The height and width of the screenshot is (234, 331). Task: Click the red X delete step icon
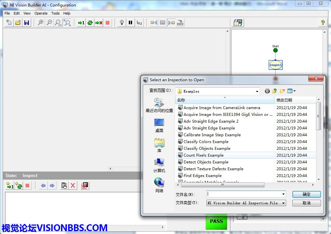pos(73,185)
